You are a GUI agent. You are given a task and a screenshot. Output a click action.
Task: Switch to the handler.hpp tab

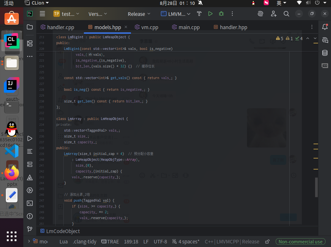point(233,27)
